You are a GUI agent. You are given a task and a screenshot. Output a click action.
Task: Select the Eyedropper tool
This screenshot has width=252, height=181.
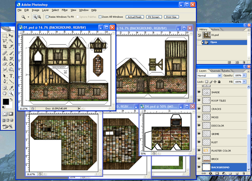click(11, 88)
